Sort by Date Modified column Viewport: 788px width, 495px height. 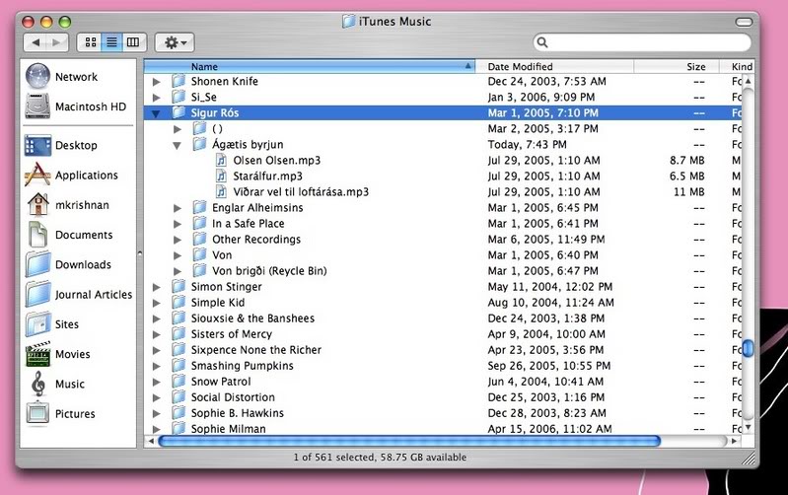tap(554, 66)
